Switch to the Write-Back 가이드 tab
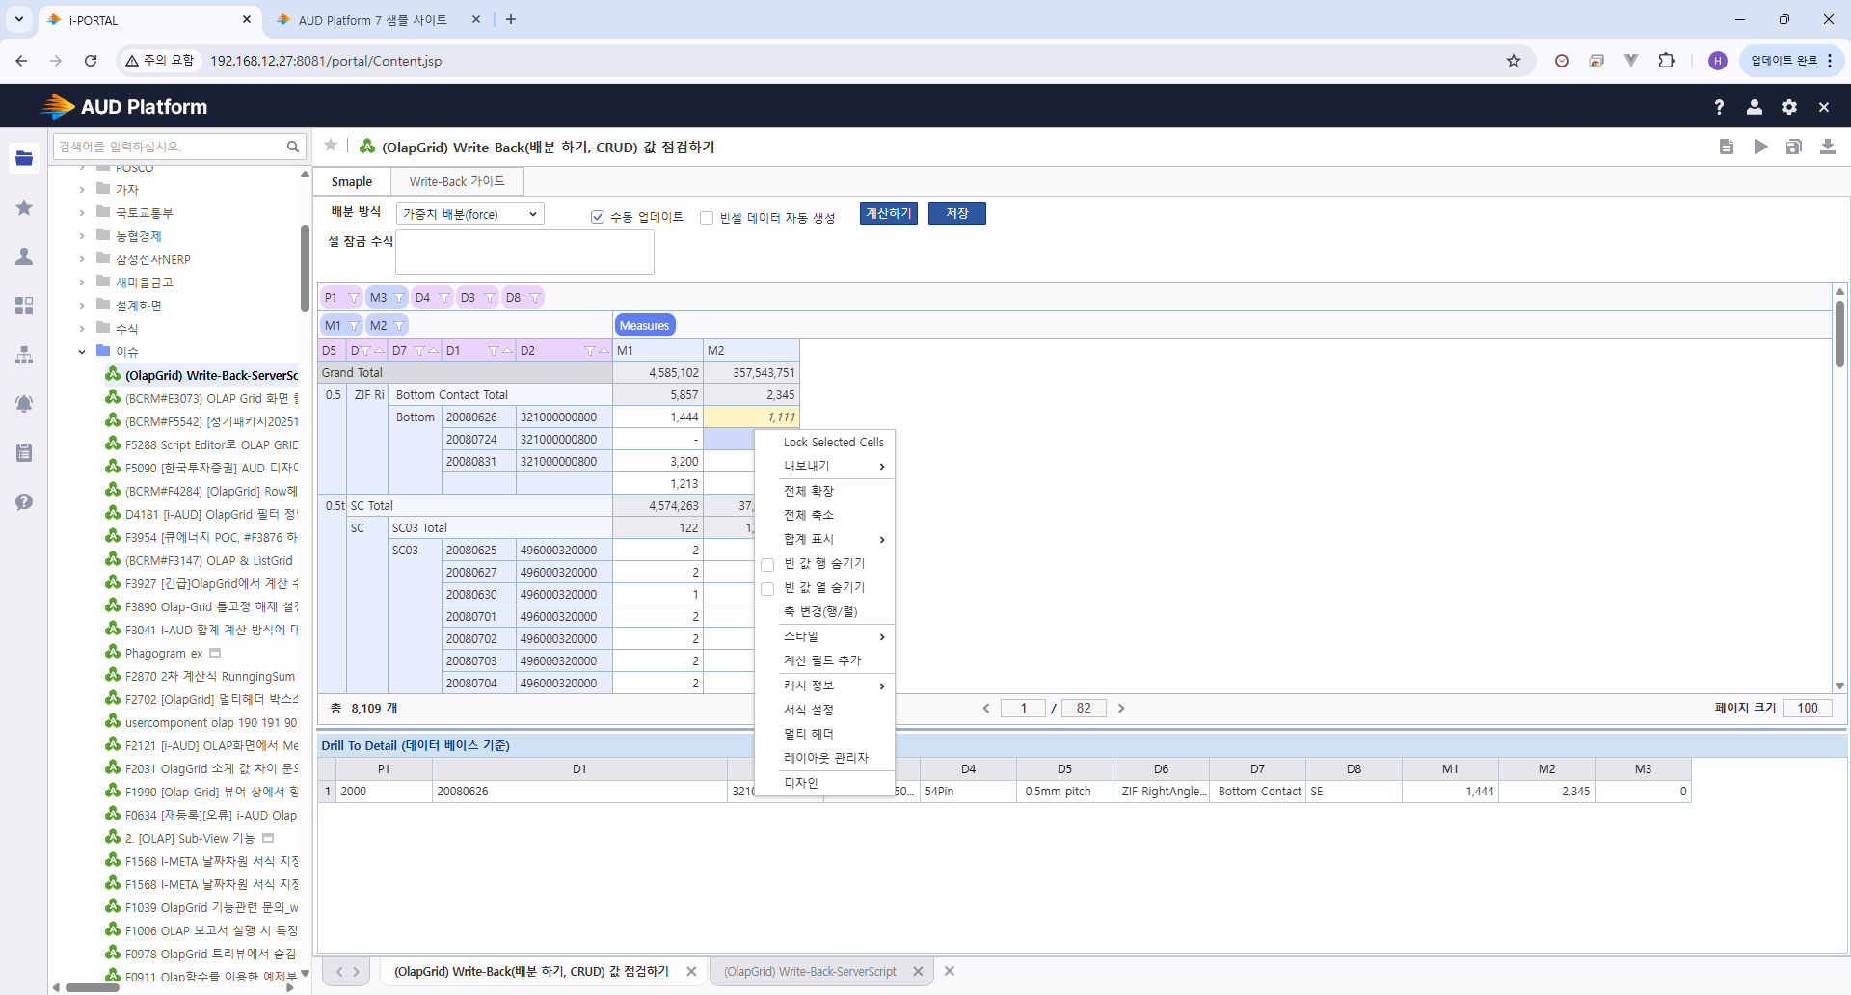The width and height of the screenshot is (1851, 995). pyautogui.click(x=456, y=181)
